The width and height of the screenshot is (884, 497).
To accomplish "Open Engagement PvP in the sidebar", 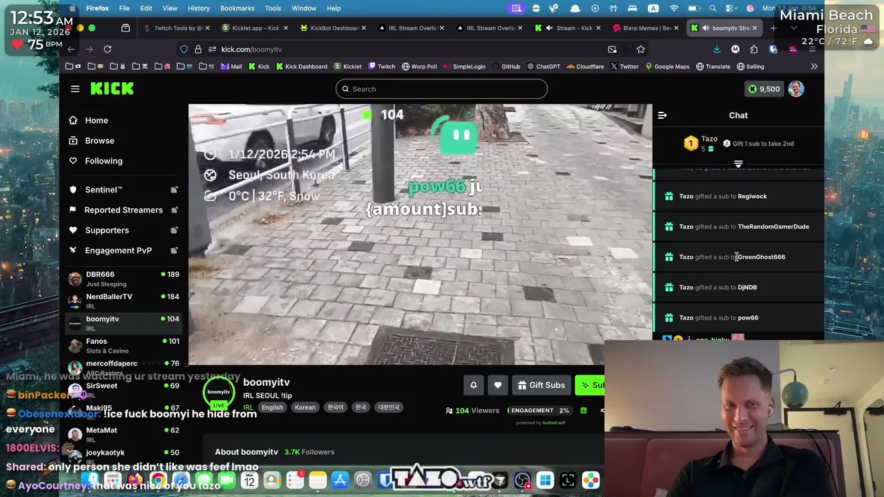I will [x=118, y=250].
